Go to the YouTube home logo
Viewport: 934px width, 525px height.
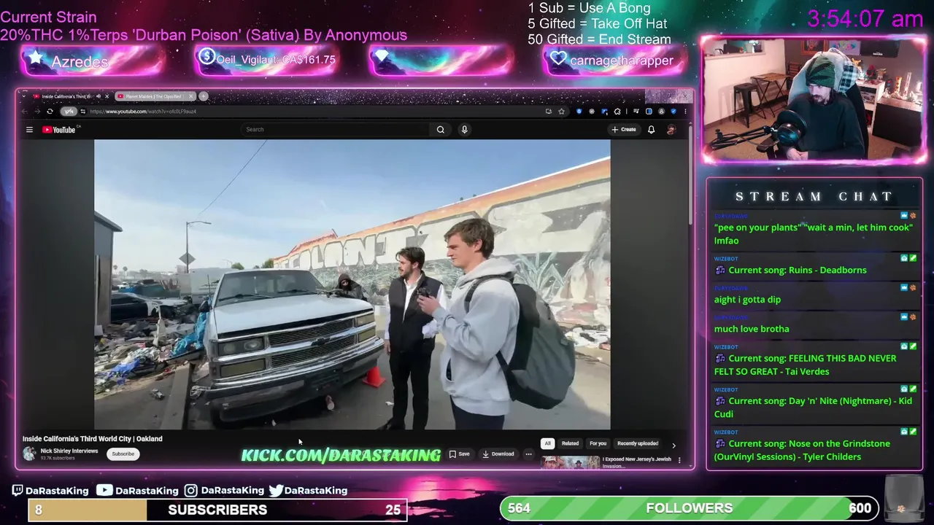click(x=60, y=130)
